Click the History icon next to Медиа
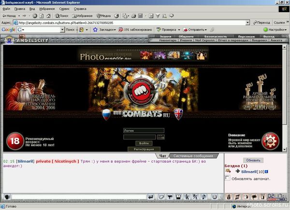Screen dimensions: 290x210 (x=116, y=16)
